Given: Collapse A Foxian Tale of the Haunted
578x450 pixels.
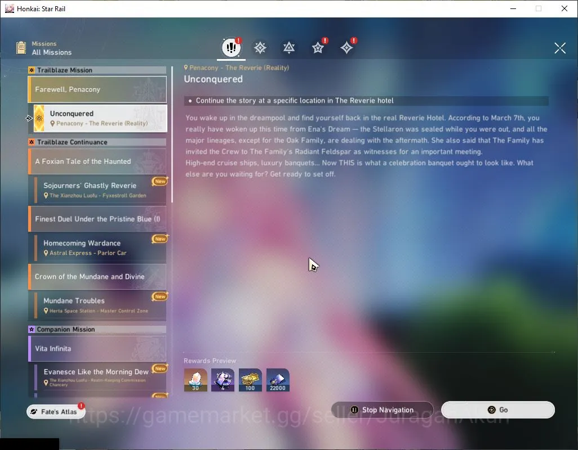Looking at the screenshot, I should tap(97, 161).
